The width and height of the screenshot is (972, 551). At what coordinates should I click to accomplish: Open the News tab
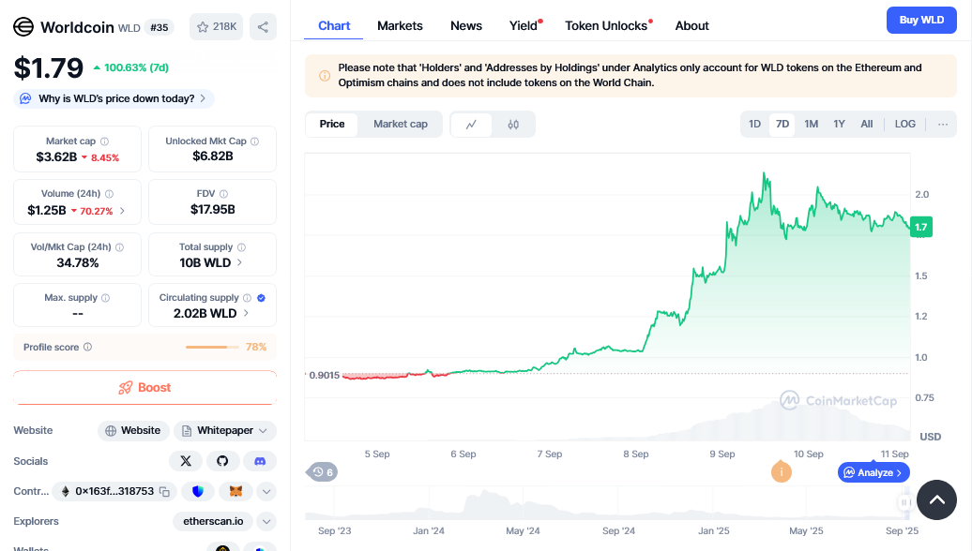pyautogui.click(x=466, y=26)
